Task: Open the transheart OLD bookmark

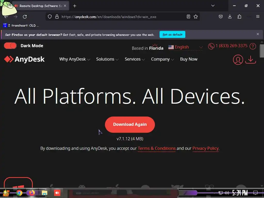Action: click(x=21, y=26)
